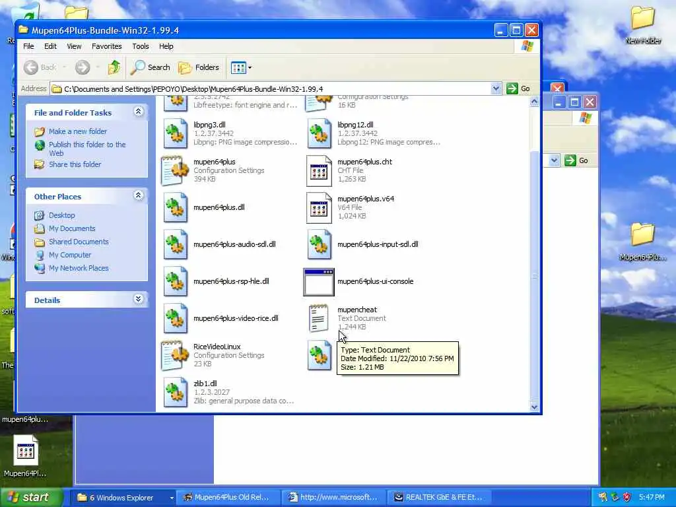Open the Favorites menu
676x507 pixels.
coord(106,46)
